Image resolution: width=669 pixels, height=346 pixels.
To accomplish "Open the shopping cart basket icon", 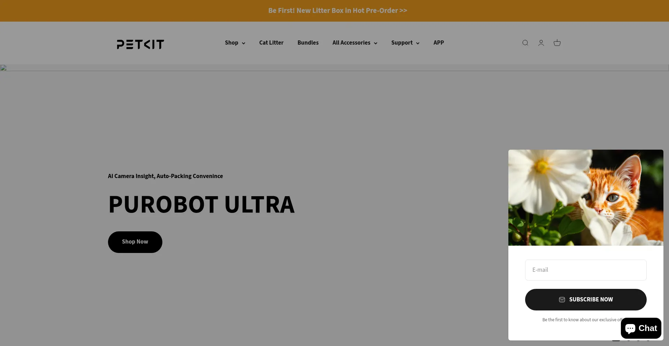I will [557, 43].
